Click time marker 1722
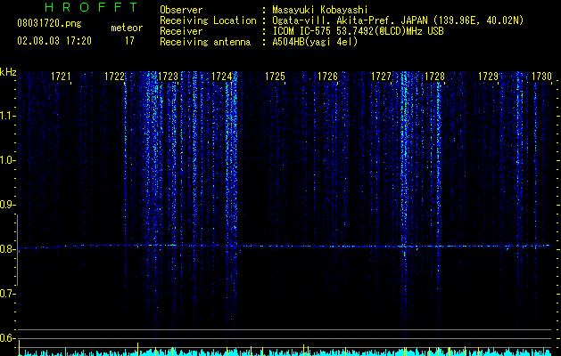Viewport: 561px width, 356px height. pyautogui.click(x=114, y=77)
